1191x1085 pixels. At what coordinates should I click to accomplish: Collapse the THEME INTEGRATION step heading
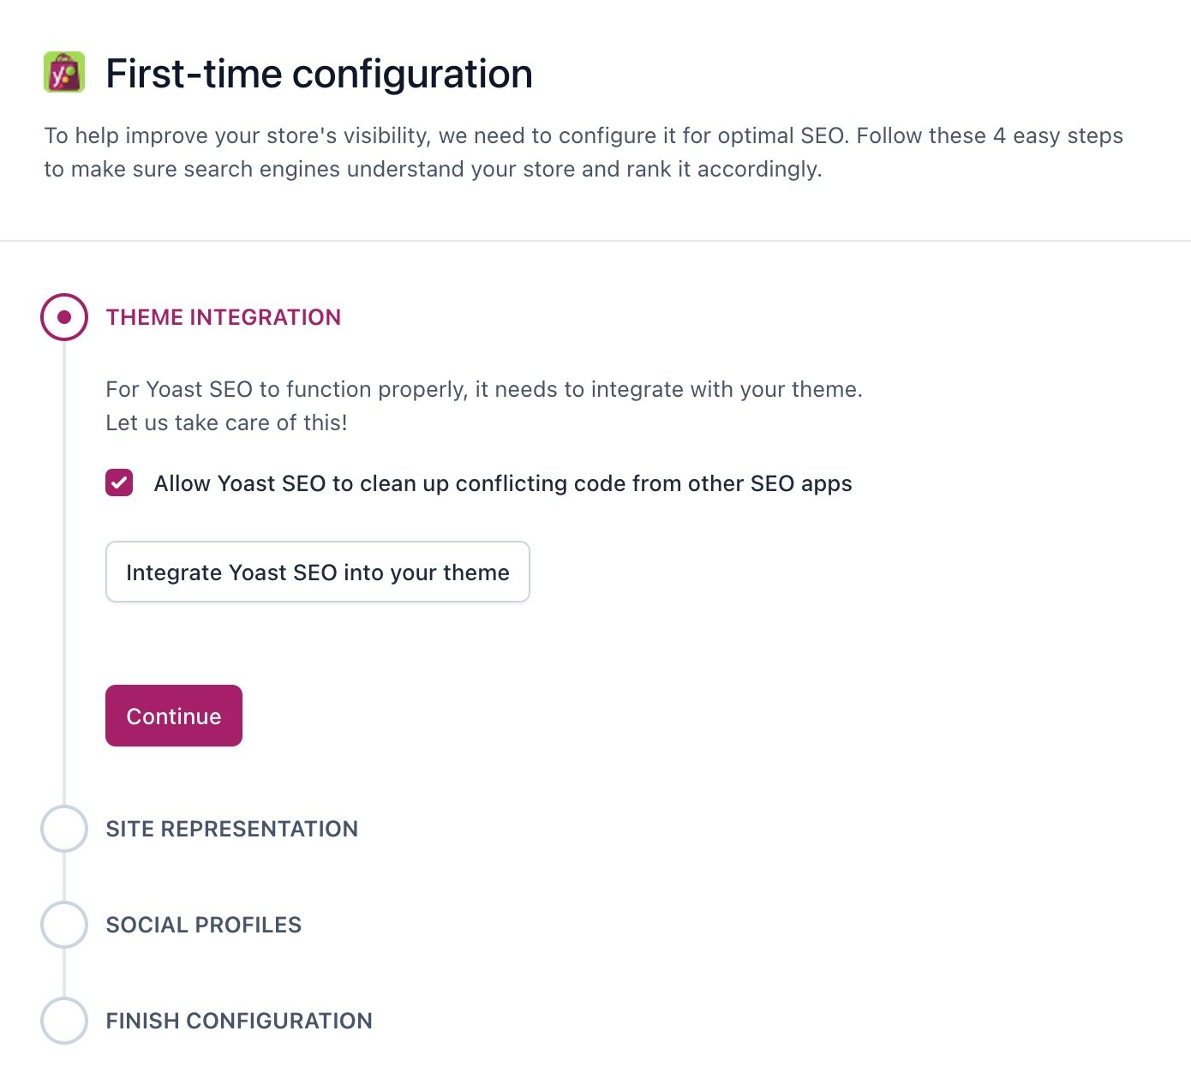pyautogui.click(x=223, y=318)
